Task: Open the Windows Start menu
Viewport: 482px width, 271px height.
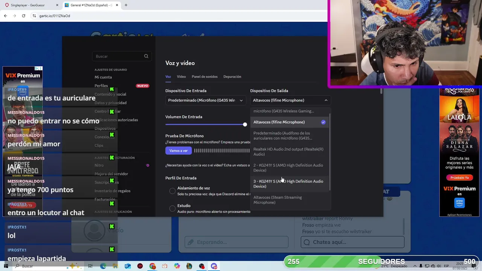Action: [x=6, y=266]
